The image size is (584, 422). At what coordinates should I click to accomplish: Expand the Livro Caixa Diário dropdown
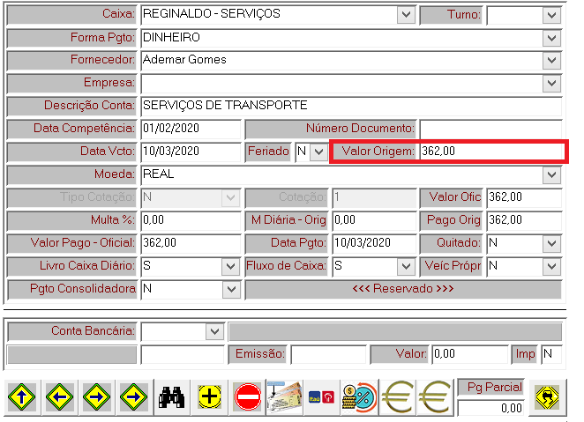tap(230, 266)
